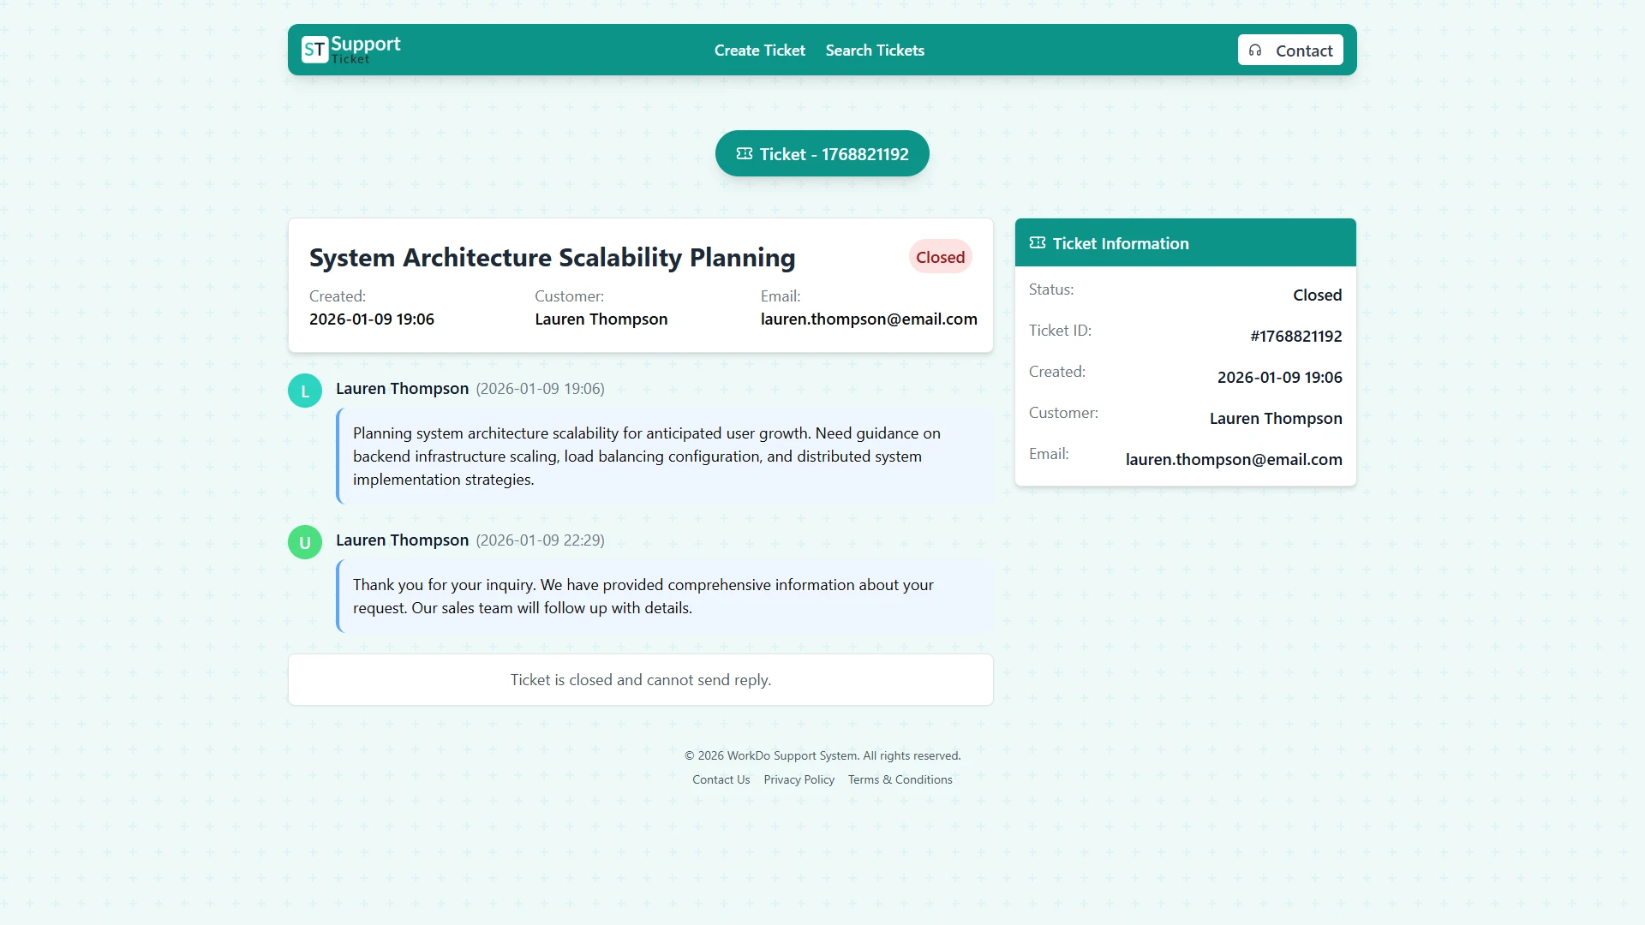Open the Create Ticket page
Screen dimensions: 1645x925
pyautogui.click(x=760, y=51)
